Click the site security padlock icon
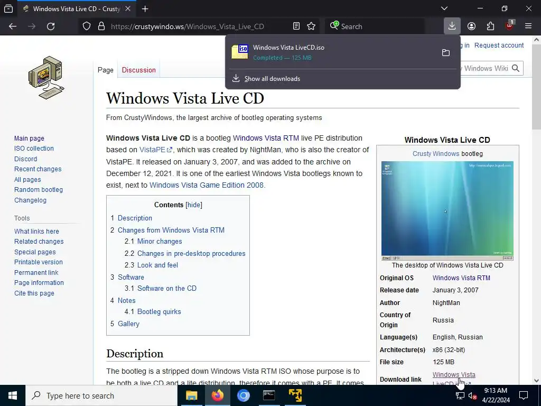The height and width of the screenshot is (406, 541). pos(101,26)
